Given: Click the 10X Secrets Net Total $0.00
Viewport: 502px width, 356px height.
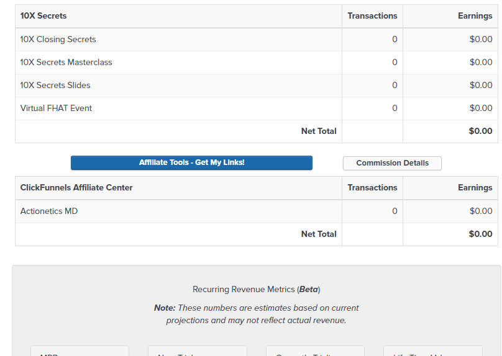Looking at the screenshot, I should [480, 131].
